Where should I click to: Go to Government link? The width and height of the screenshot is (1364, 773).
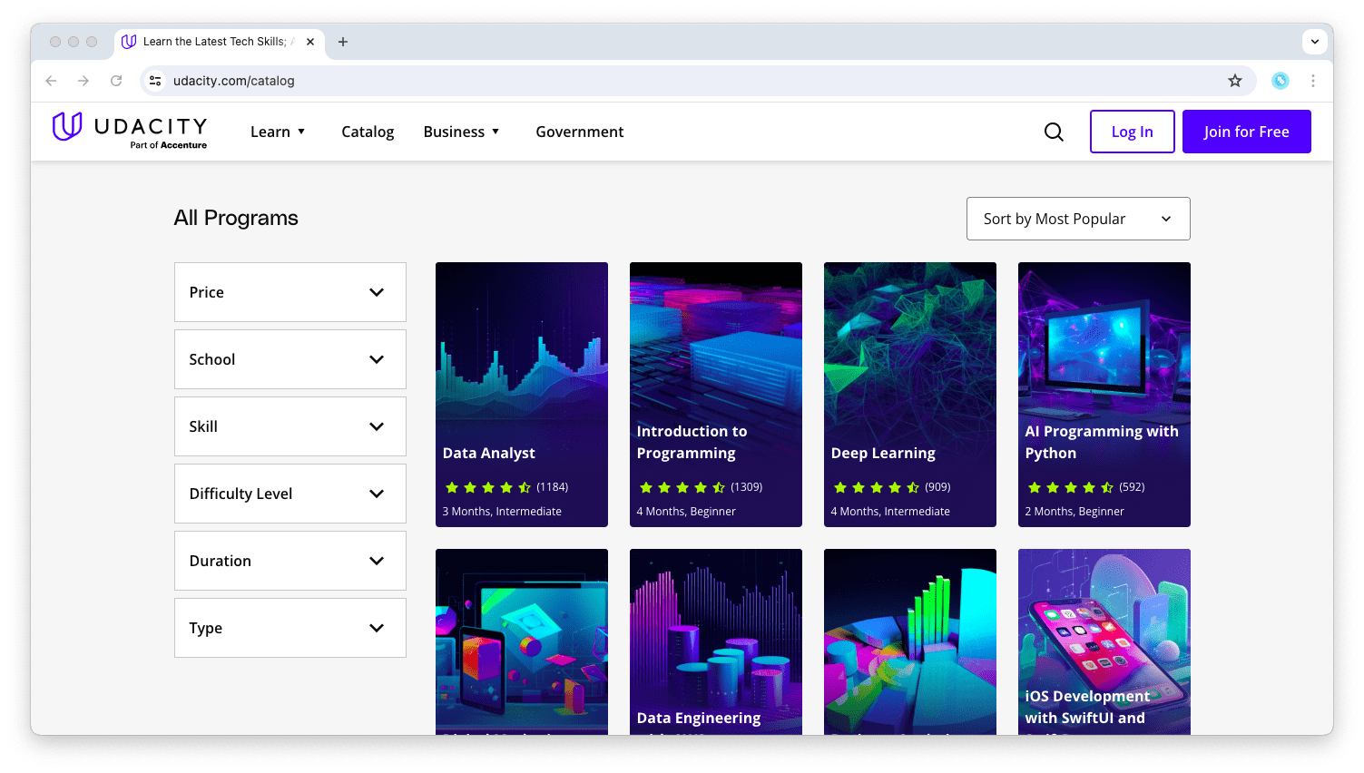579,132
